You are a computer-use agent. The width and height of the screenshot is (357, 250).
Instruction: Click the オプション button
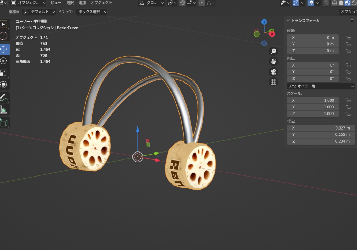pos(348,12)
